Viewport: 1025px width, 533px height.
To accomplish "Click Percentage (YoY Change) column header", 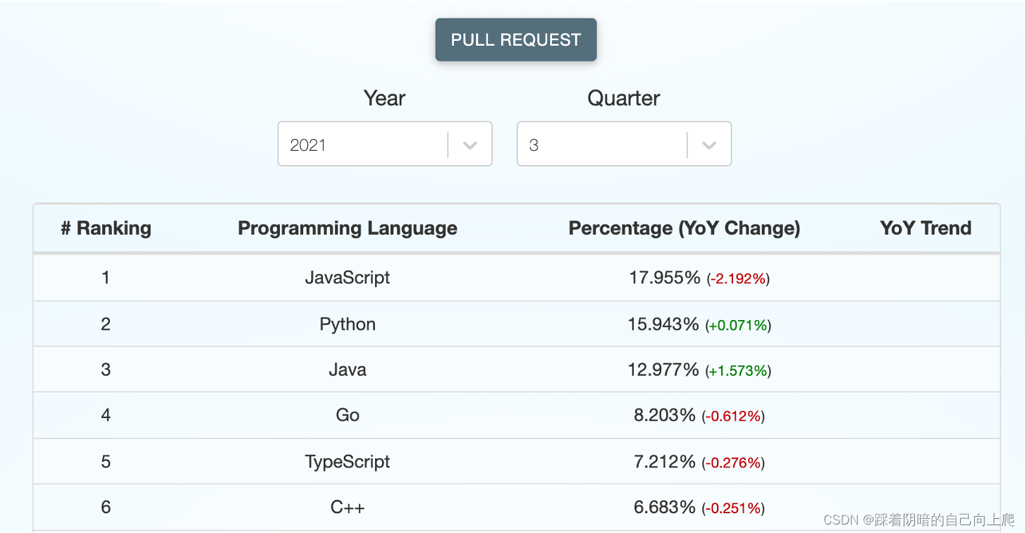I will (685, 228).
